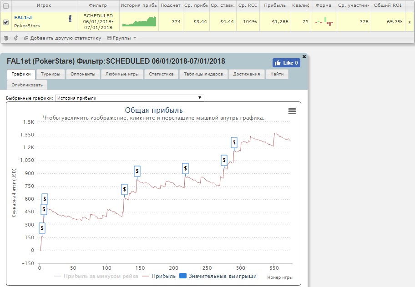The image size is (415, 287).
Task: Click 'Добавить другую статистику' link
Action: click(x=63, y=38)
